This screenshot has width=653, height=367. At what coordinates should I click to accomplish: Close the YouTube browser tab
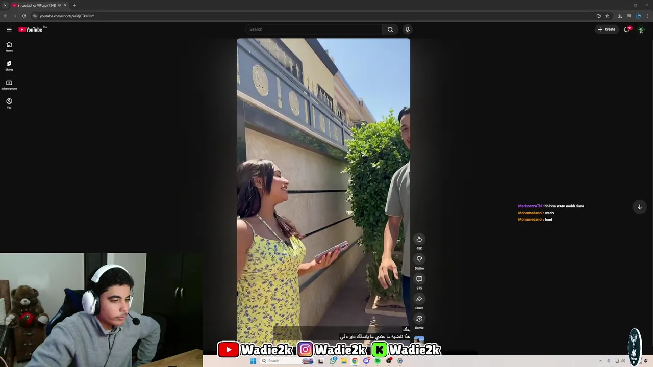[65, 5]
